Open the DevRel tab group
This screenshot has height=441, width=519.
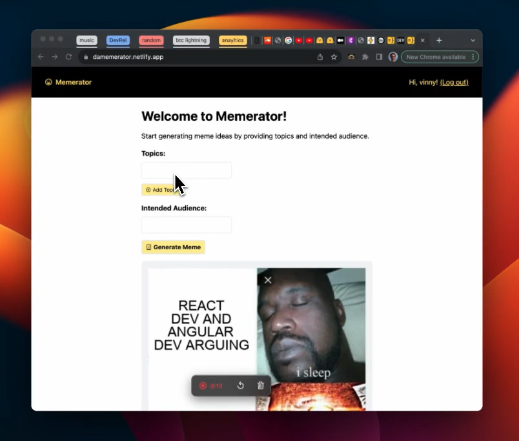click(x=118, y=40)
